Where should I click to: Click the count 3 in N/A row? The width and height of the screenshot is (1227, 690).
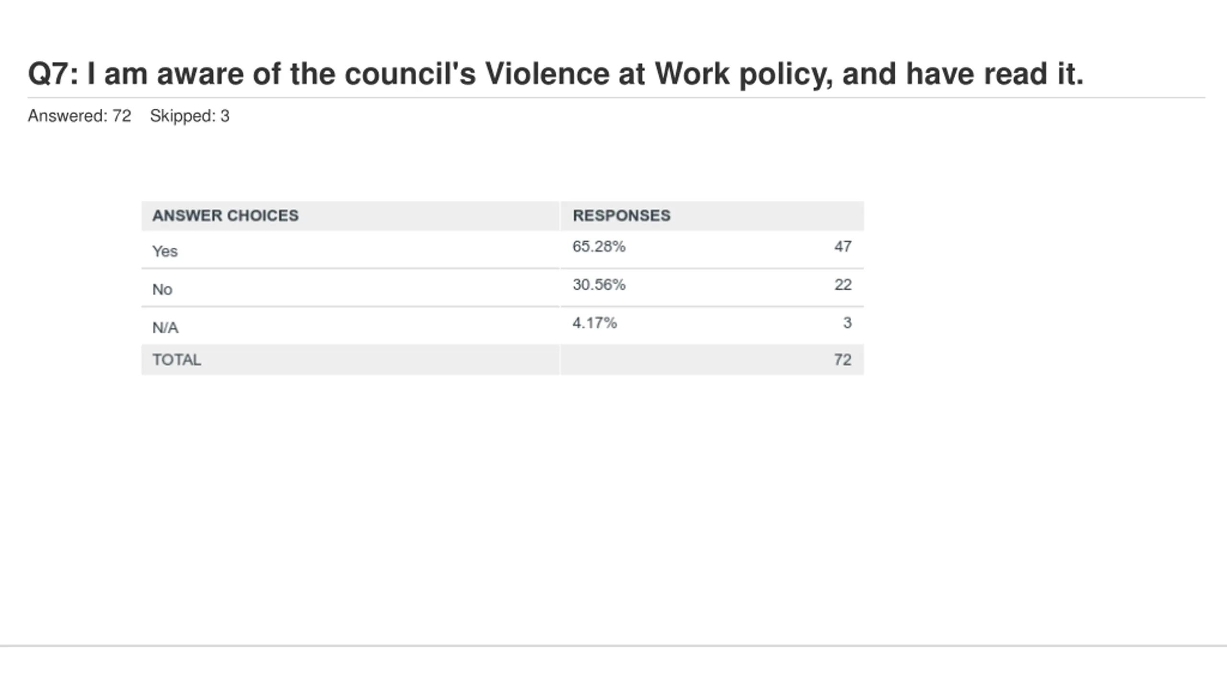coord(847,323)
